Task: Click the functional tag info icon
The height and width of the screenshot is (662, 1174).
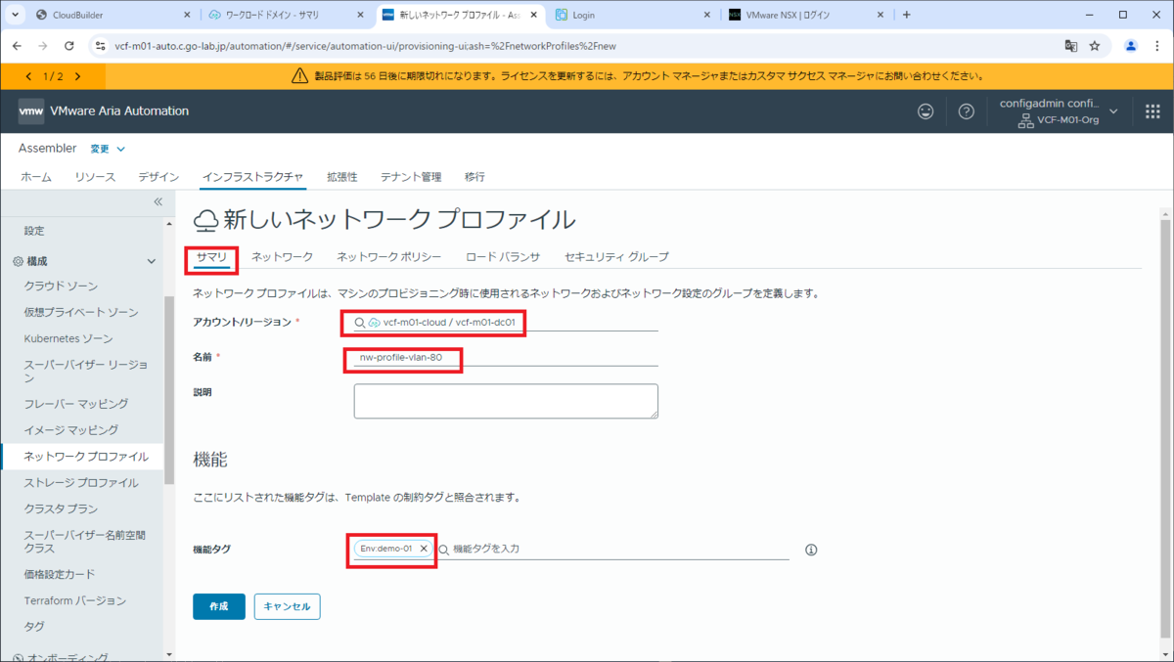Action: [x=811, y=550]
